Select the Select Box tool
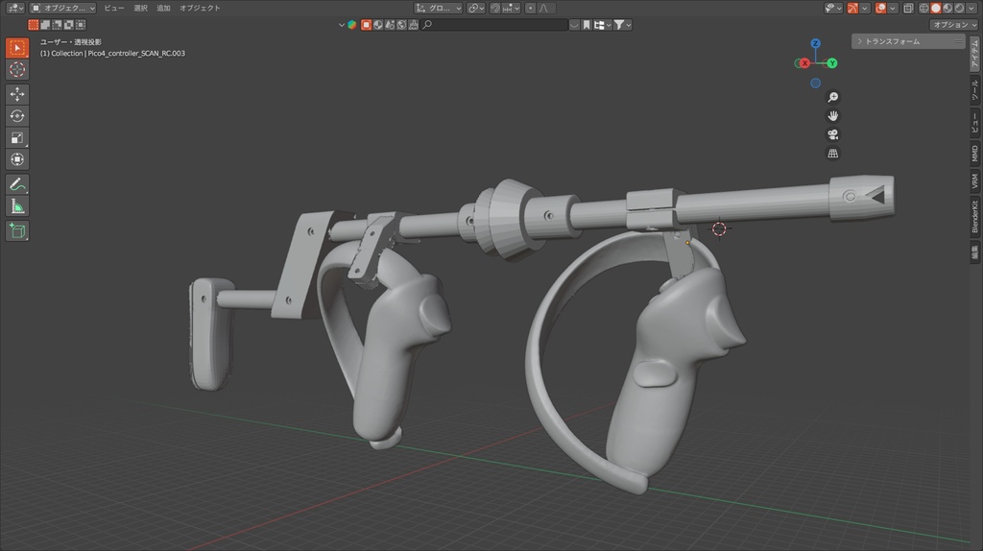The height and width of the screenshot is (551, 983). (x=17, y=48)
